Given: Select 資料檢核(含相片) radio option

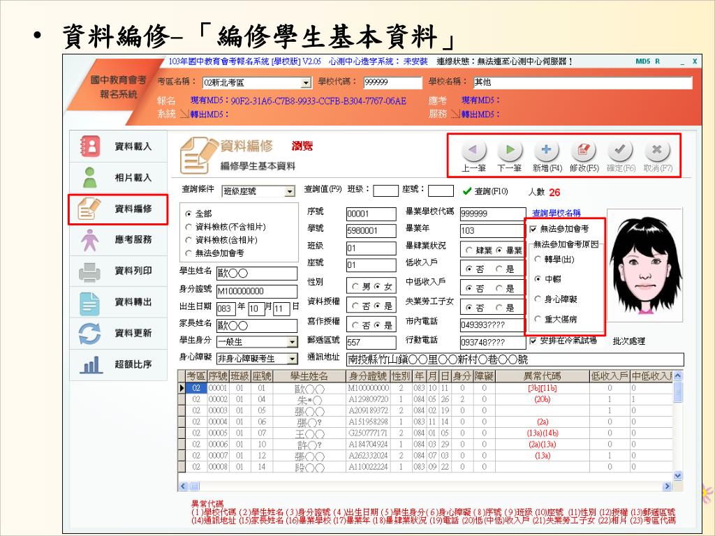Looking at the screenshot, I should point(189,240).
